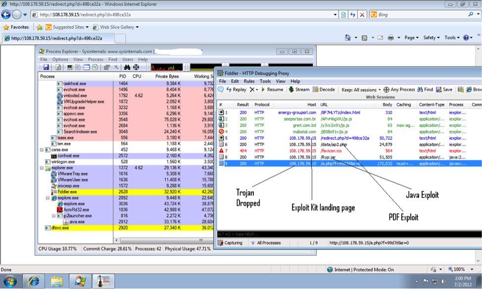The width and height of the screenshot is (482, 289).
Task: Collapse the csrss.exe process tree node
Action: click(42, 150)
